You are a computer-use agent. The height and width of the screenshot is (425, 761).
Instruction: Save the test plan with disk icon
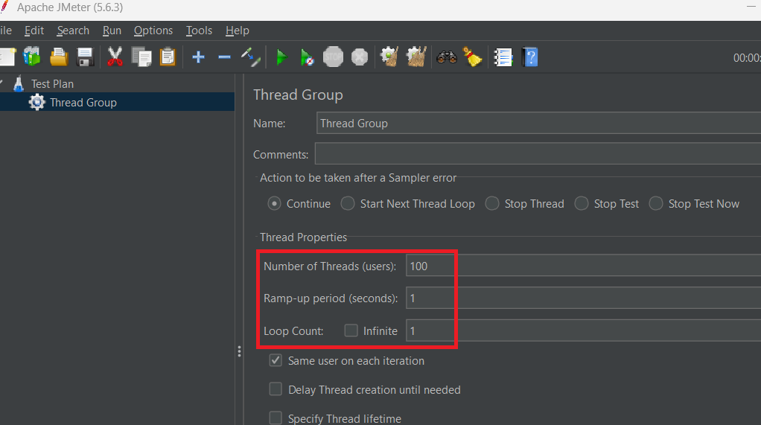tap(86, 57)
